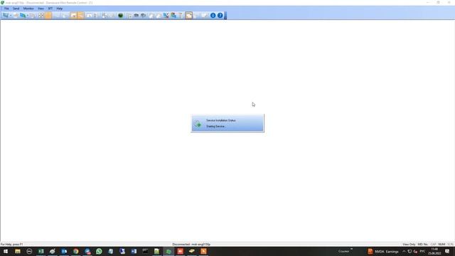The width and height of the screenshot is (455, 256).
Task: Click the toolbar icon with two blue monitors
Action: point(23,16)
